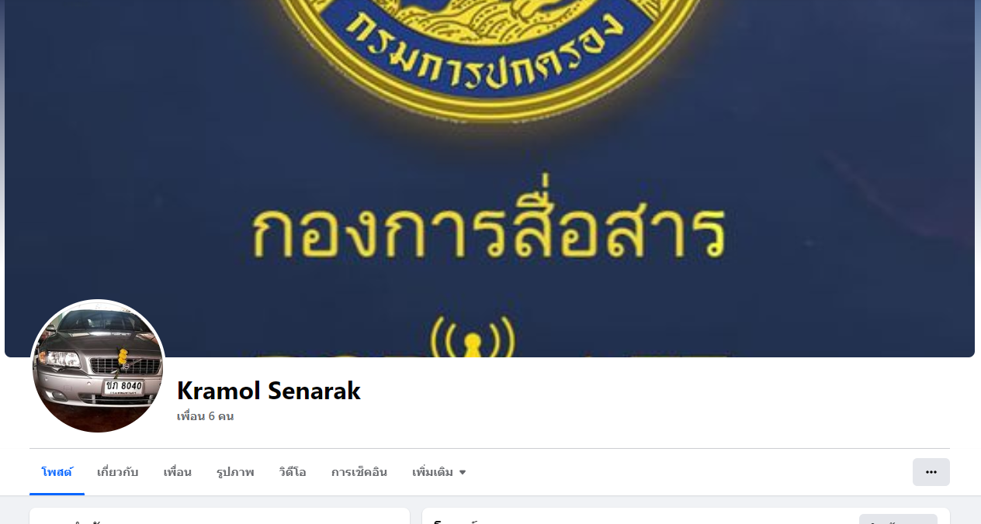Open the เพื่อน tab
Viewport: 981px width, 524px height.
(177, 472)
